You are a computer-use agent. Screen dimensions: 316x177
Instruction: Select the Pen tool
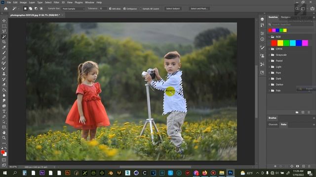[4, 117]
